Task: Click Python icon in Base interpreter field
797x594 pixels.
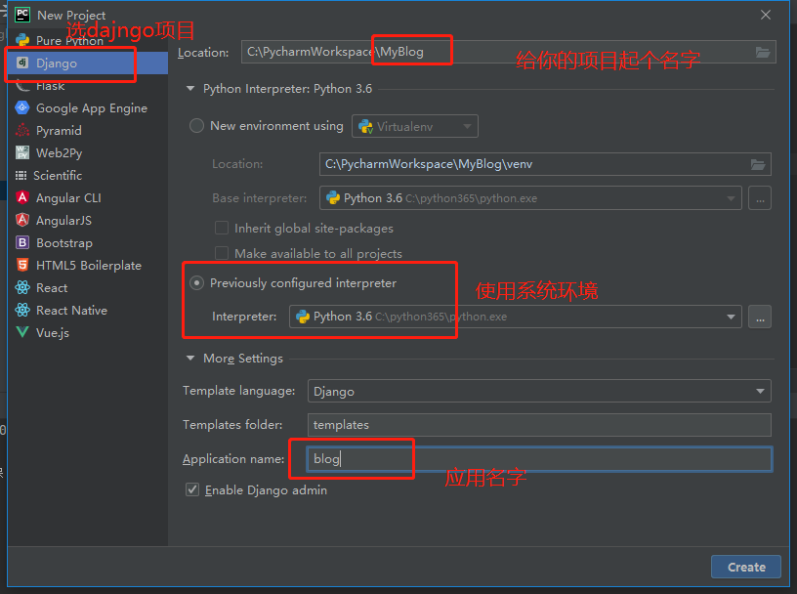Action: tap(333, 197)
